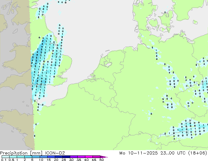Screen dimensions: 208x161
Task: Click the '25' legend scale value
Action: point(64,160)
